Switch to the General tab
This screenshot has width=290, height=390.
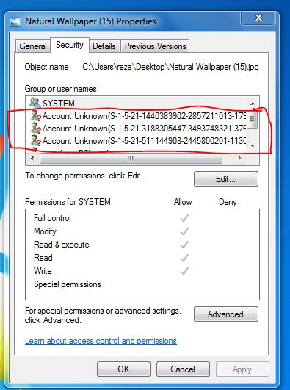coord(33,46)
